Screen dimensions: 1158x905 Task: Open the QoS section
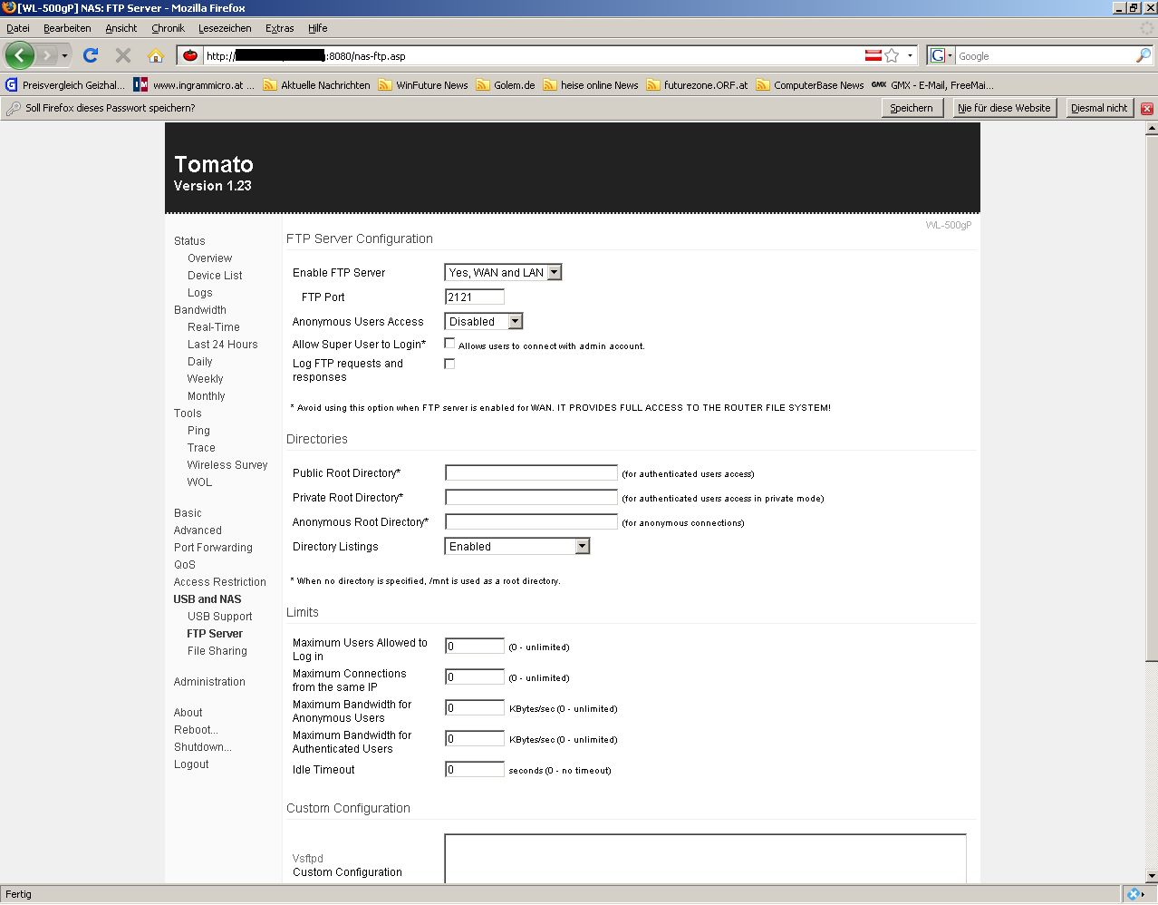(x=184, y=564)
